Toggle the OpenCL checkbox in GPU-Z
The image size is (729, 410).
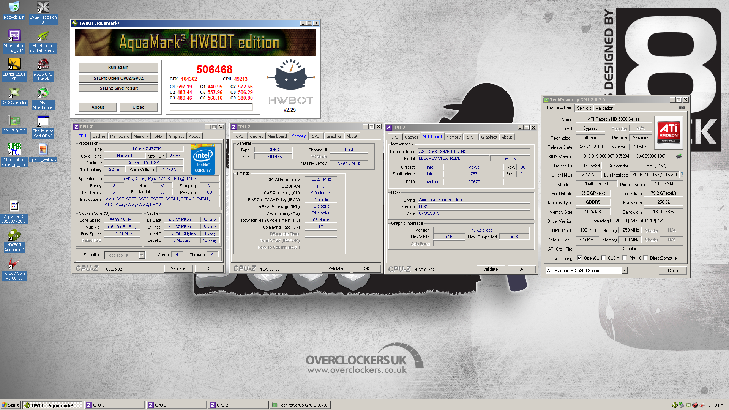click(x=579, y=258)
